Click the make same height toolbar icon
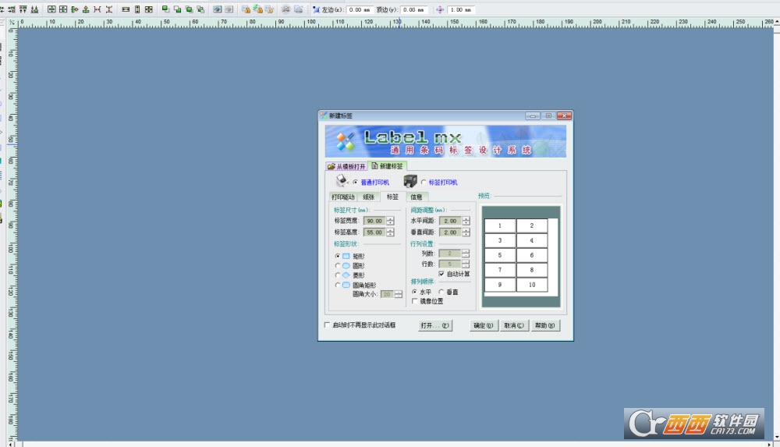 [x=137, y=9]
